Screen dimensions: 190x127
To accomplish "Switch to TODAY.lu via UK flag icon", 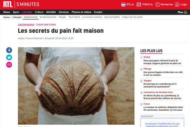I will [139, 5].
